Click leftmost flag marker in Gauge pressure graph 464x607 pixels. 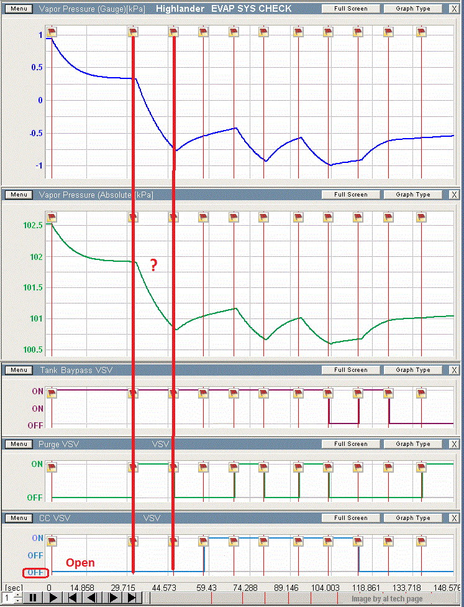click(x=52, y=32)
